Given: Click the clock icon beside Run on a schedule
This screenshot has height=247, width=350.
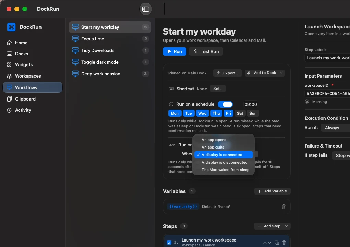Looking at the screenshot, I should [x=171, y=104].
